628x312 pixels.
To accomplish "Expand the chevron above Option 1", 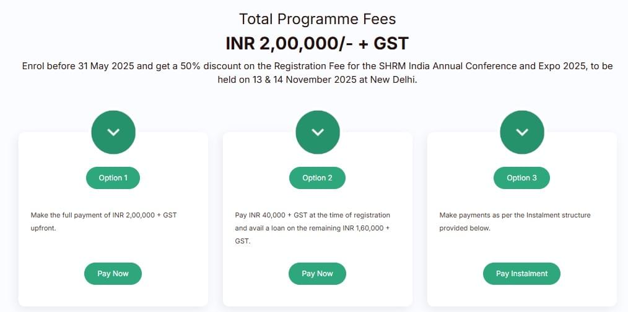I will [113, 132].
